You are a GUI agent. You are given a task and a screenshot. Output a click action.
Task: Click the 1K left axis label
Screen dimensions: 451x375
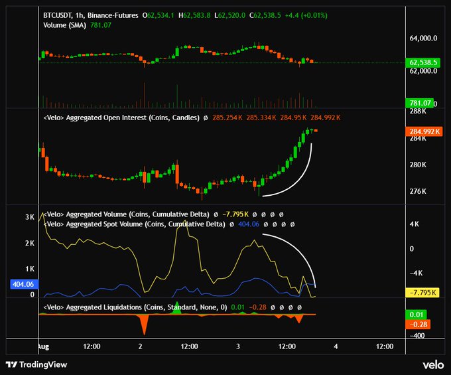point(30,269)
